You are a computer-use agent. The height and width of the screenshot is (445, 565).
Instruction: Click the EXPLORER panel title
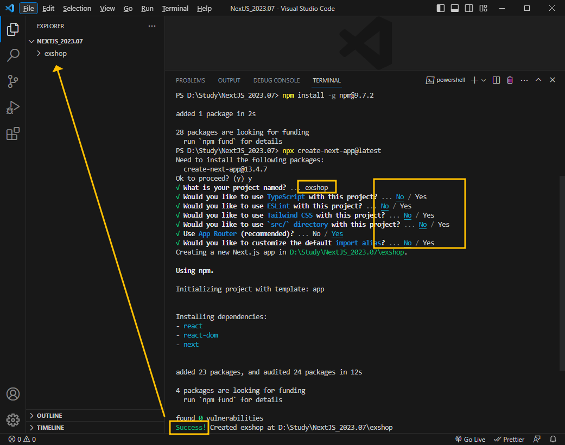(50, 26)
